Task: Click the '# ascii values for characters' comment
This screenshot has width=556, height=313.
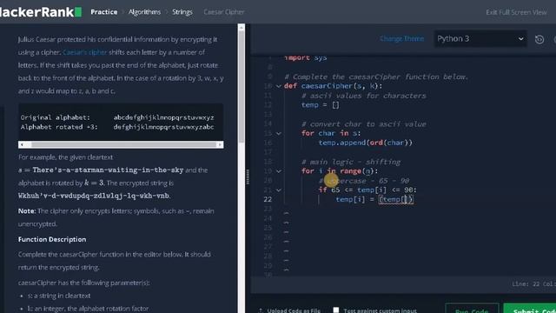Action: 363,96
